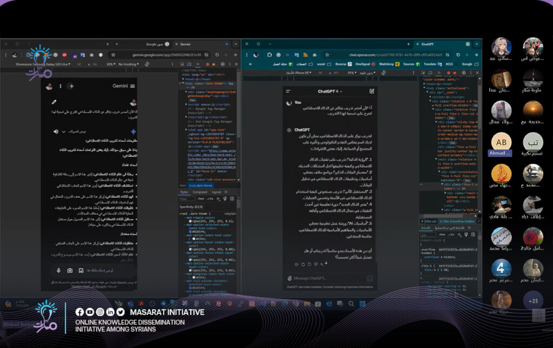Toggle :hov element state in Gemini DevTools

click(201, 199)
